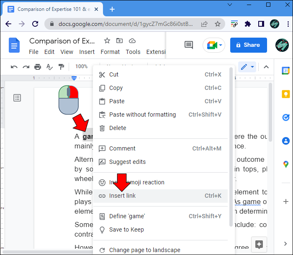Open the Google account avatar in Docs
The height and width of the screenshot is (255, 293).
tap(282, 45)
